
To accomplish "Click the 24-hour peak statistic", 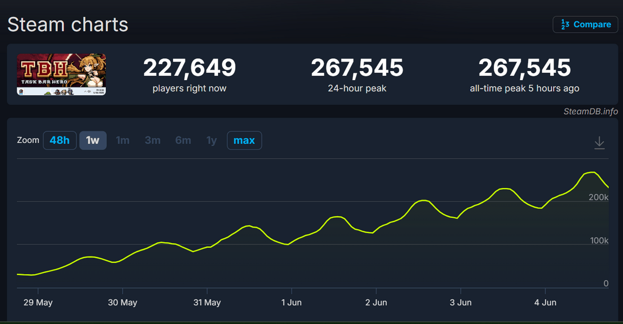I will pos(357,75).
